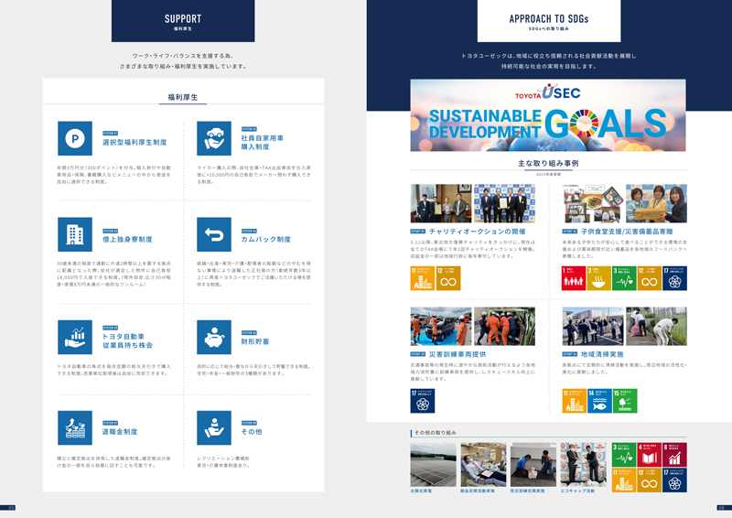Click the その他の取り組み section label
732x518 pixels.
tap(436, 433)
